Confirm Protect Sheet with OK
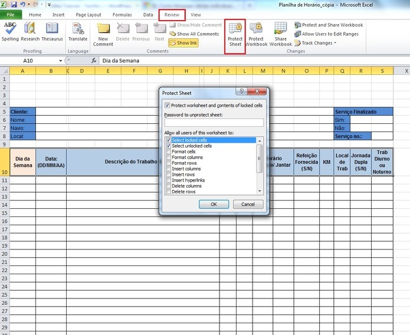The image size is (410, 335). (x=214, y=204)
